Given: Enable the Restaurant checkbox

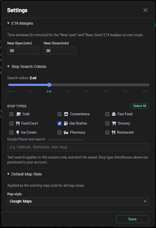Looking at the screenshot, I should coord(107,132).
